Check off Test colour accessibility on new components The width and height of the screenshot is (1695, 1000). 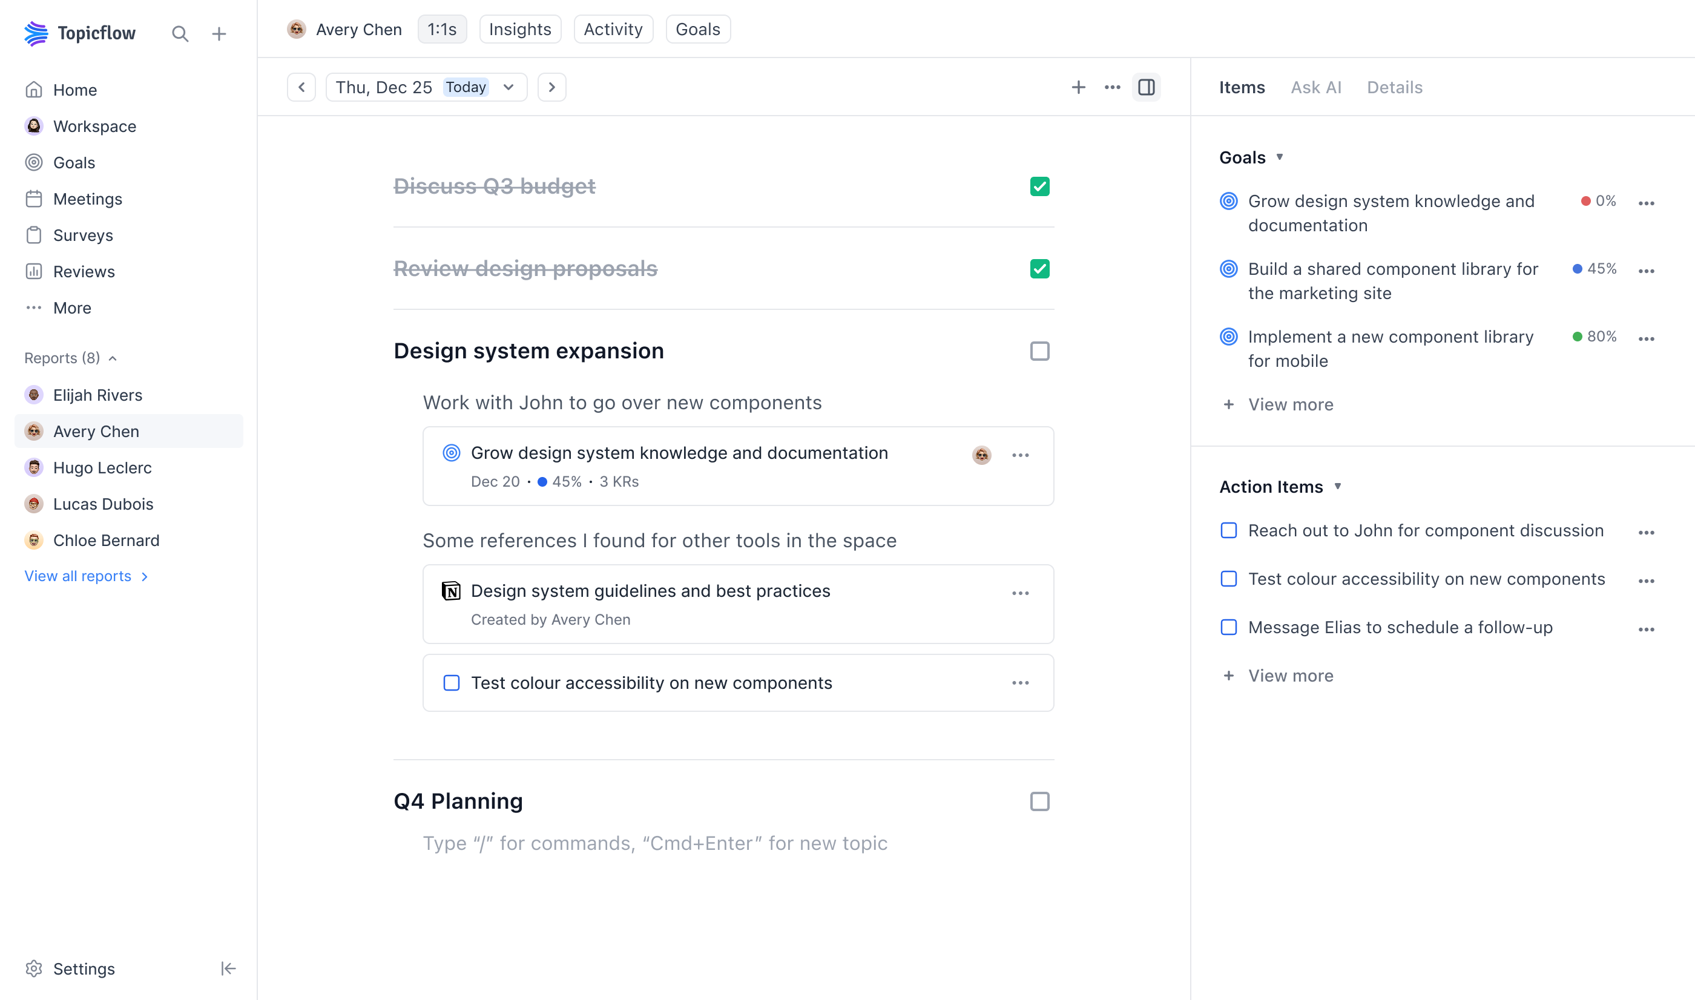tap(451, 683)
